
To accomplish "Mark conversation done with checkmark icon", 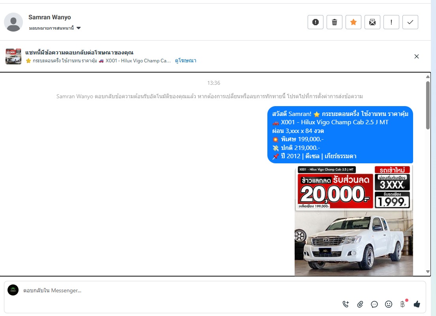I will point(410,22).
